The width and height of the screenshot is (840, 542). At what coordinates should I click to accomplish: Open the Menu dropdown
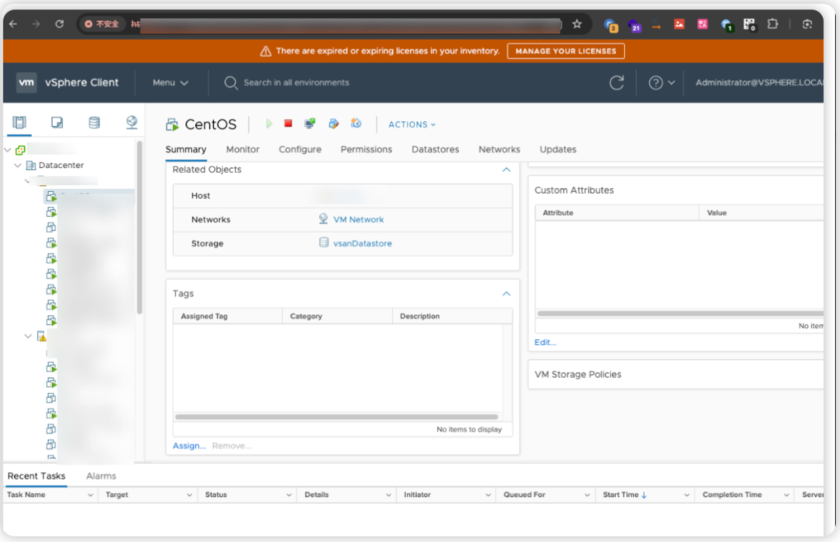170,82
